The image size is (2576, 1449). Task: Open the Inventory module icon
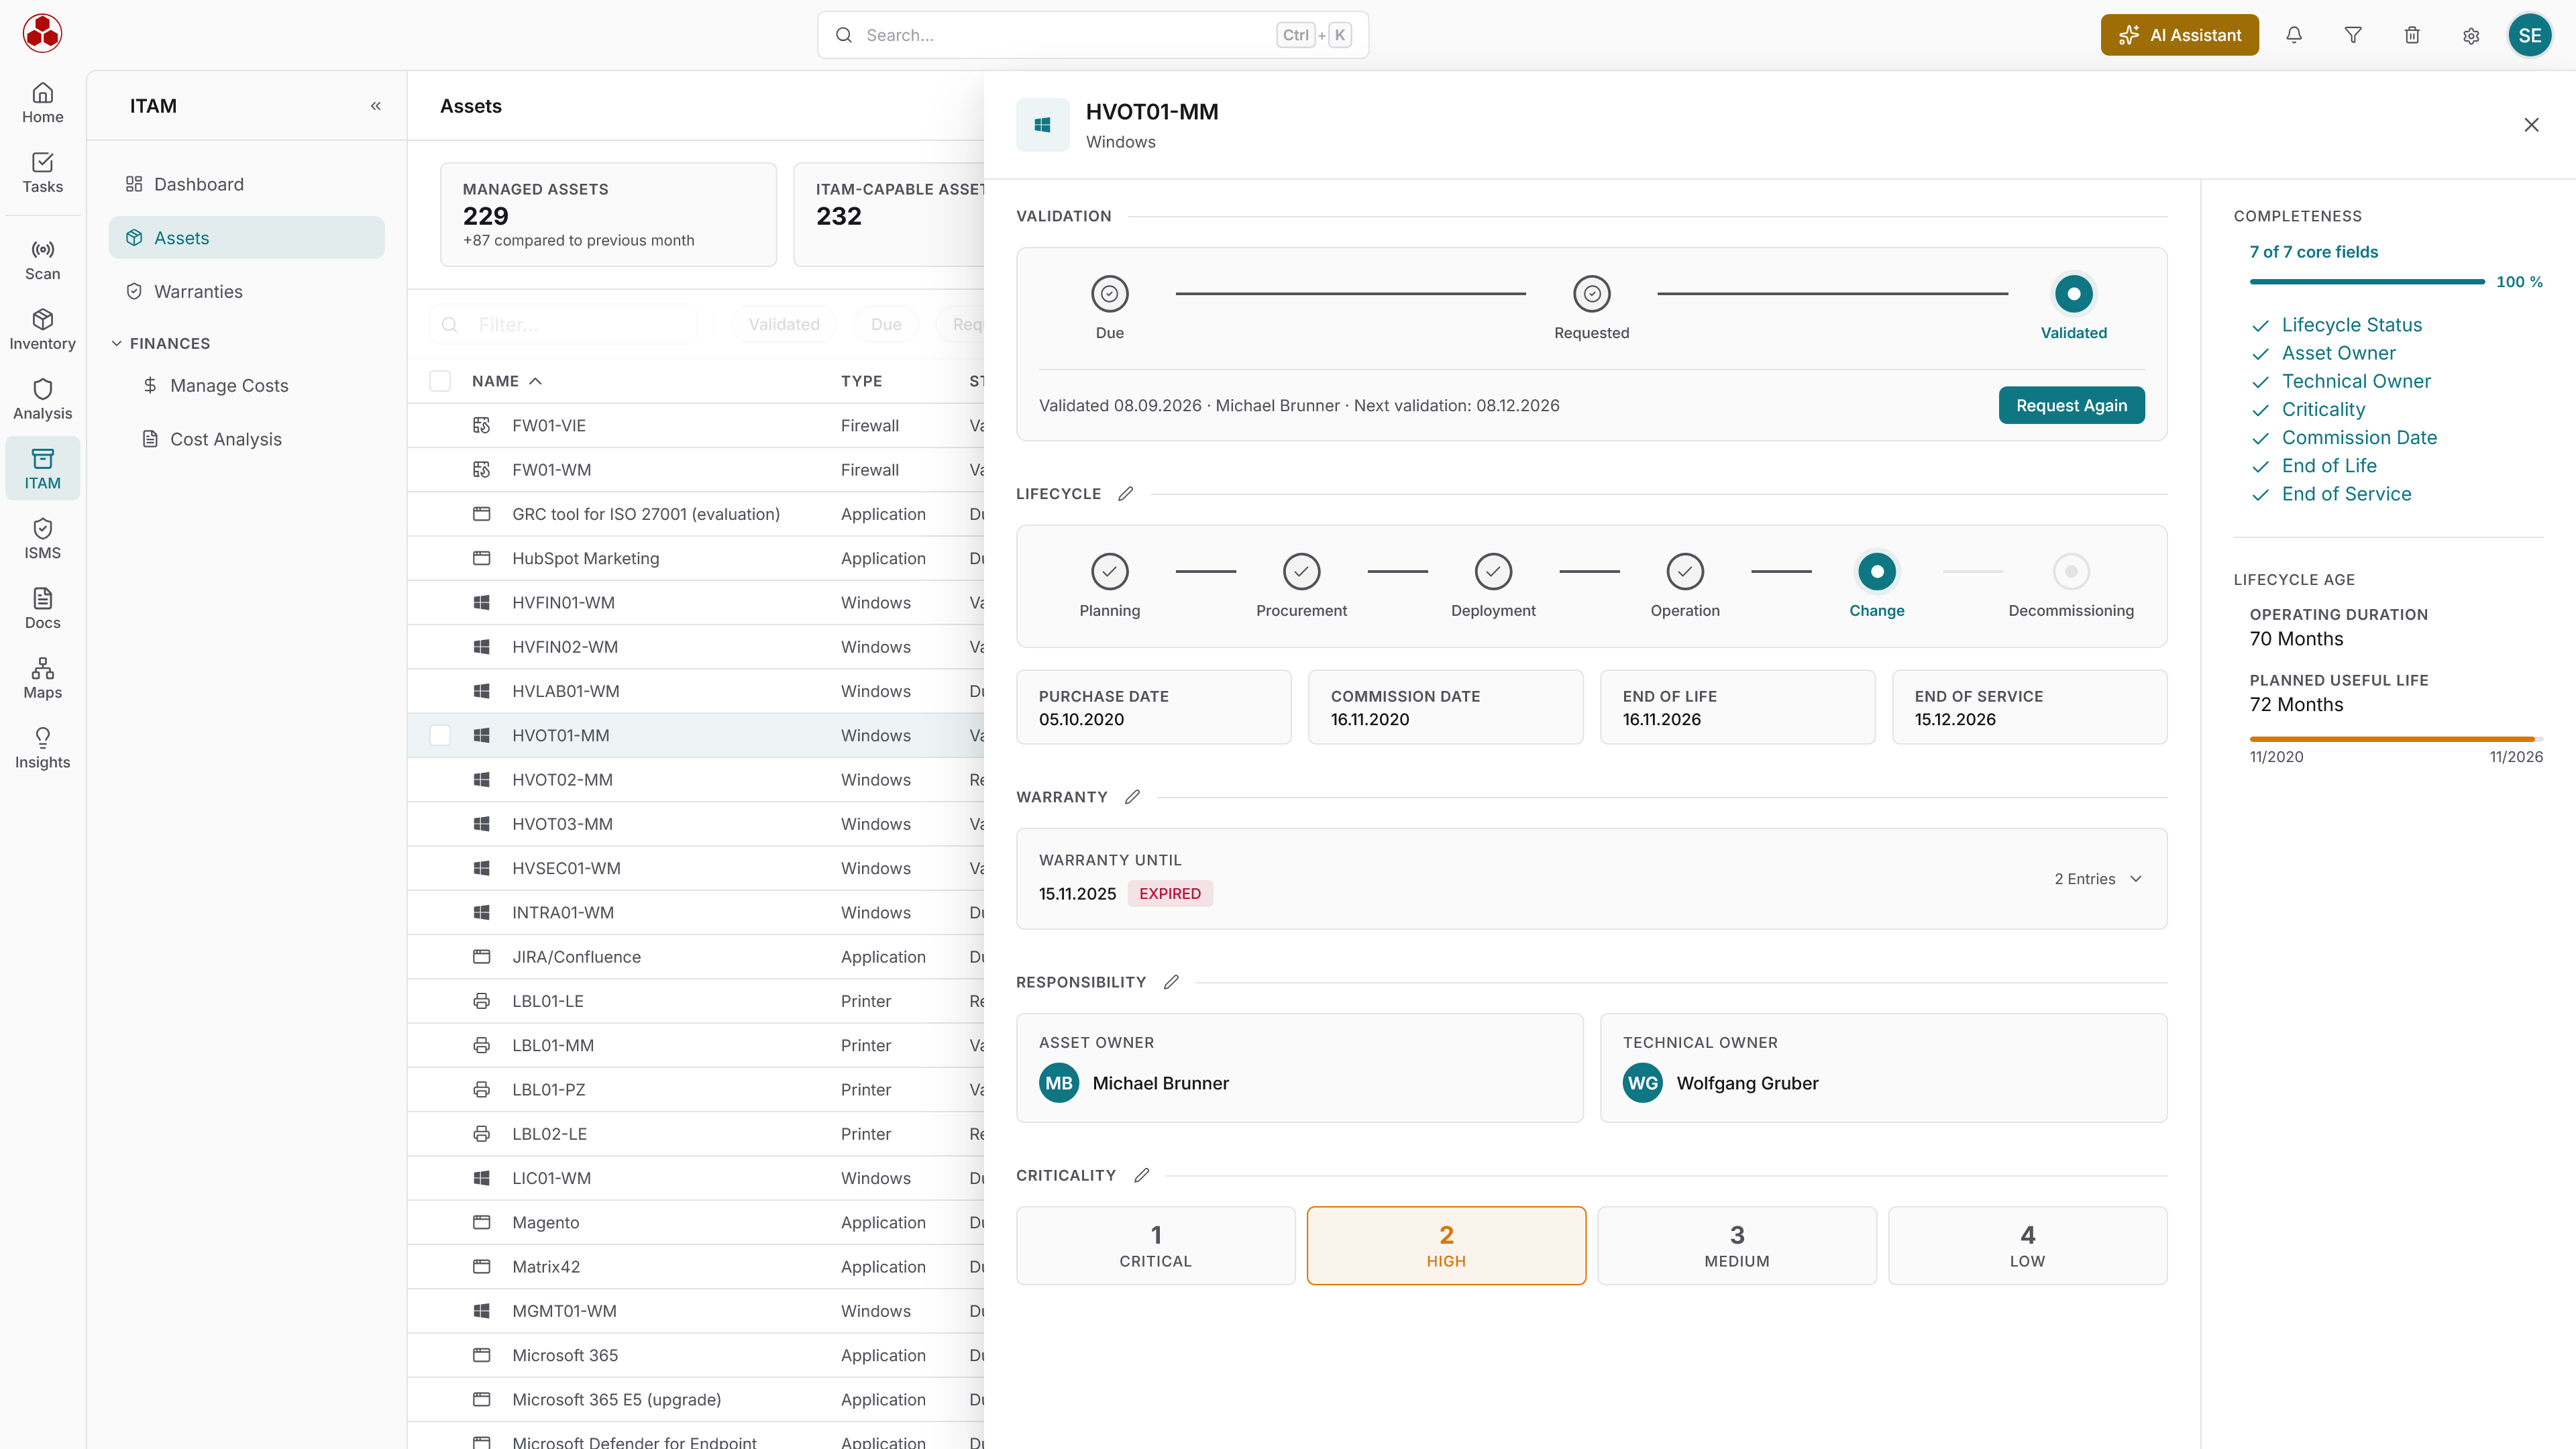point(42,330)
